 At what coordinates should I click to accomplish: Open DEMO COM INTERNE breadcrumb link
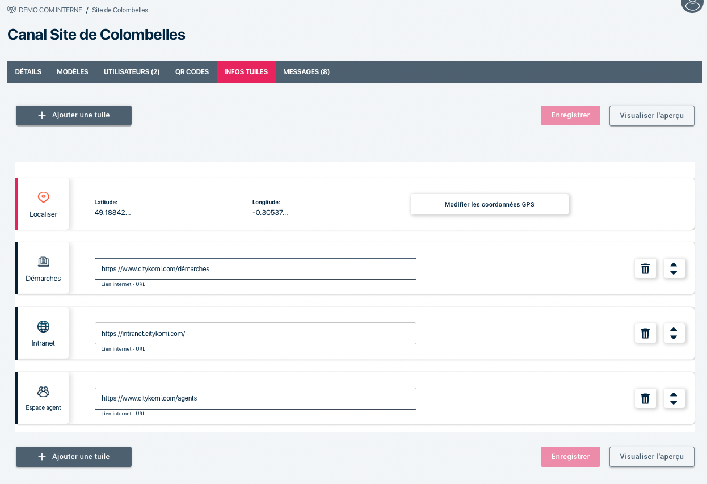[x=50, y=10]
